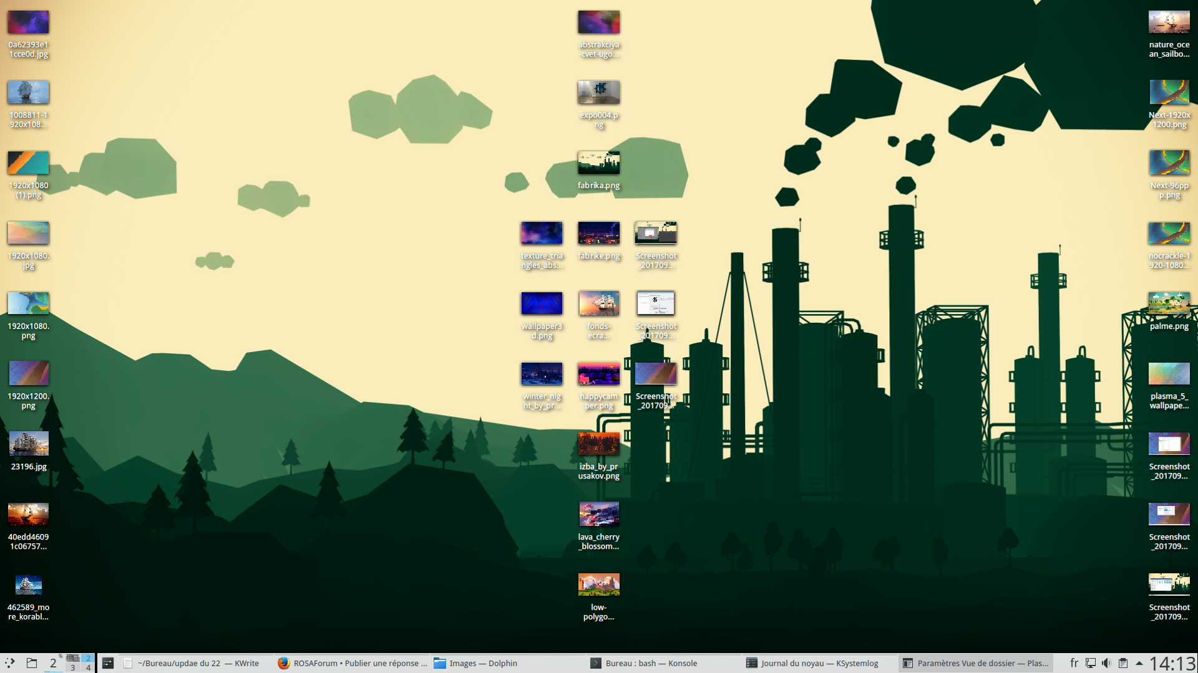Switch to ROSAForum Firefox taskbar entry
Viewport: 1198px width, 673px height.
353,663
